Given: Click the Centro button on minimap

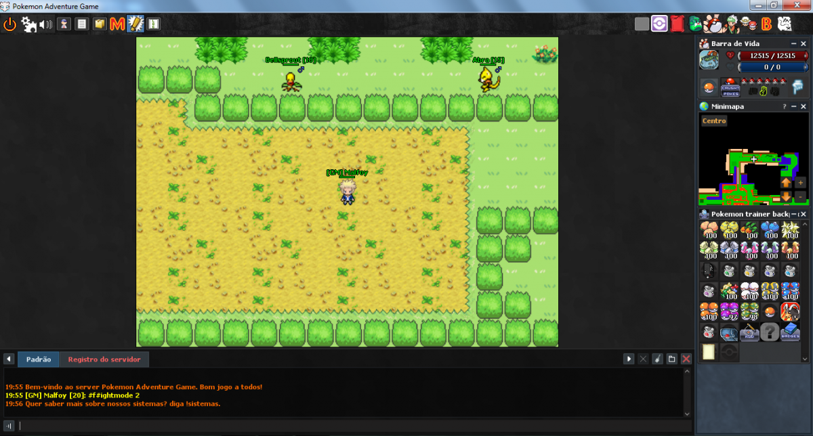Looking at the screenshot, I should point(714,121).
